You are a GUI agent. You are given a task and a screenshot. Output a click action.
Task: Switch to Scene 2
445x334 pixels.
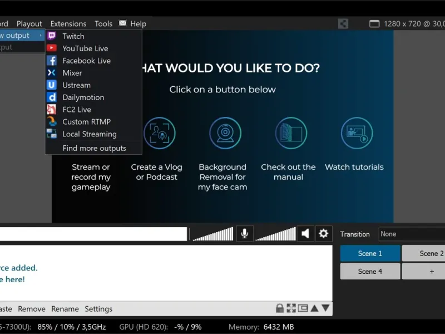tap(423, 253)
